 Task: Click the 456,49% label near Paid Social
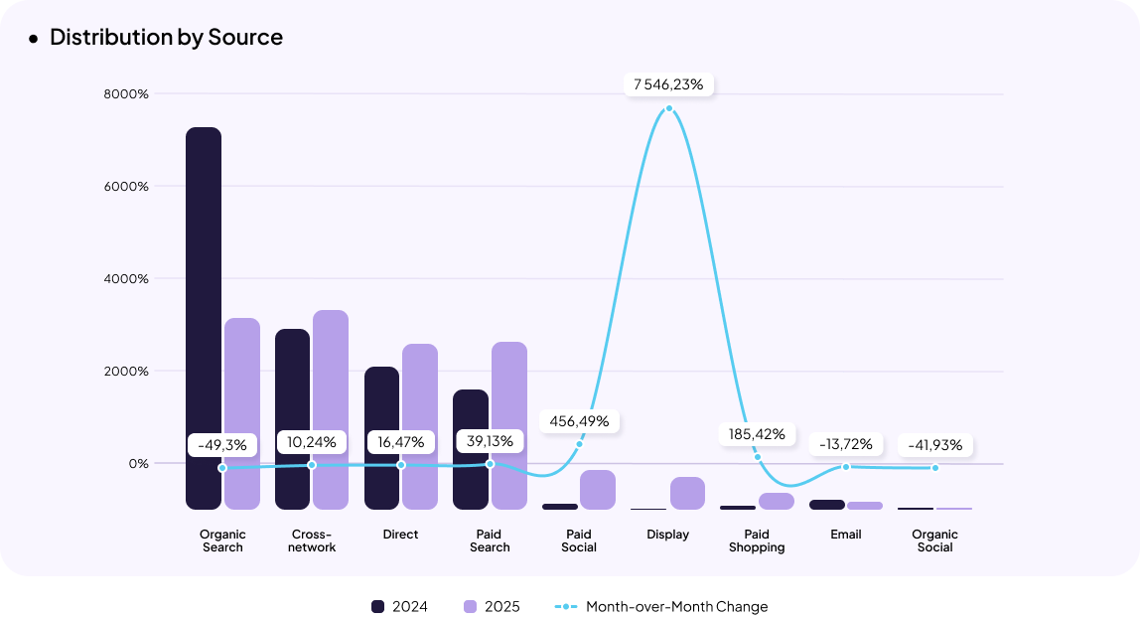(579, 420)
